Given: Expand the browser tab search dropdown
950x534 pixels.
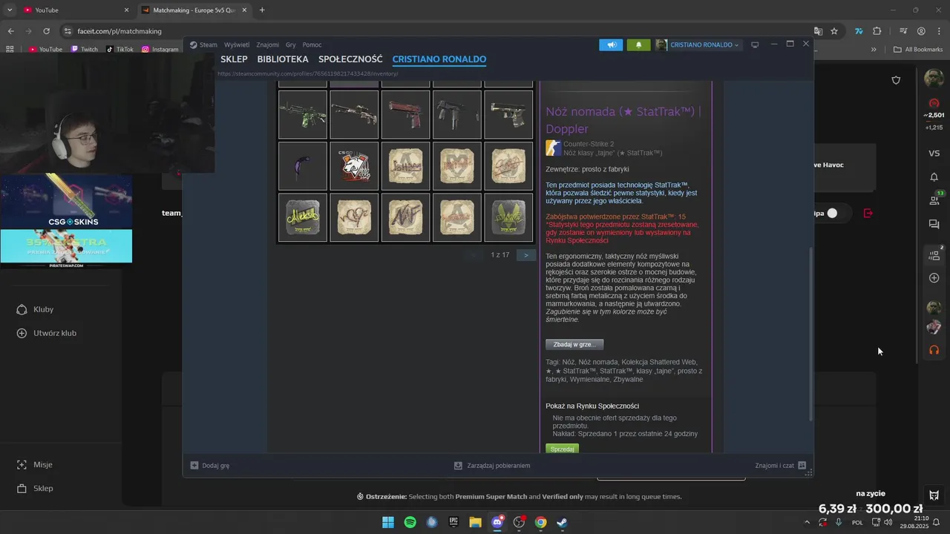Looking at the screenshot, I should pyautogui.click(x=10, y=10).
